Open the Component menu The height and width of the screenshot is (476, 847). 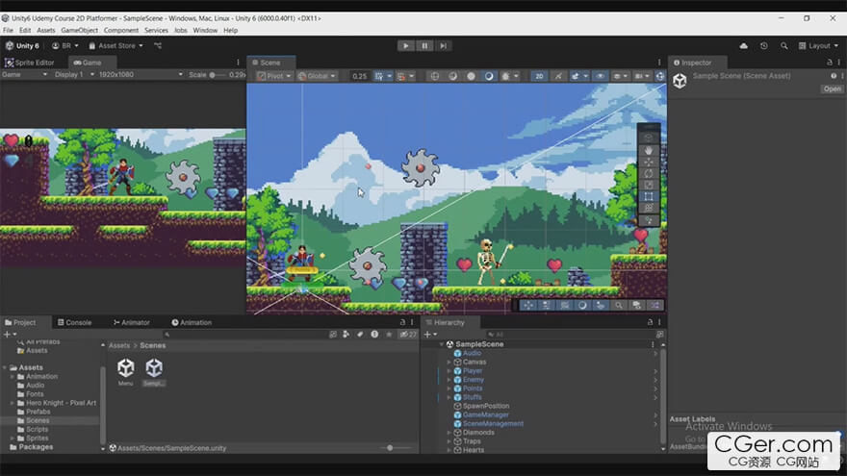tap(121, 30)
